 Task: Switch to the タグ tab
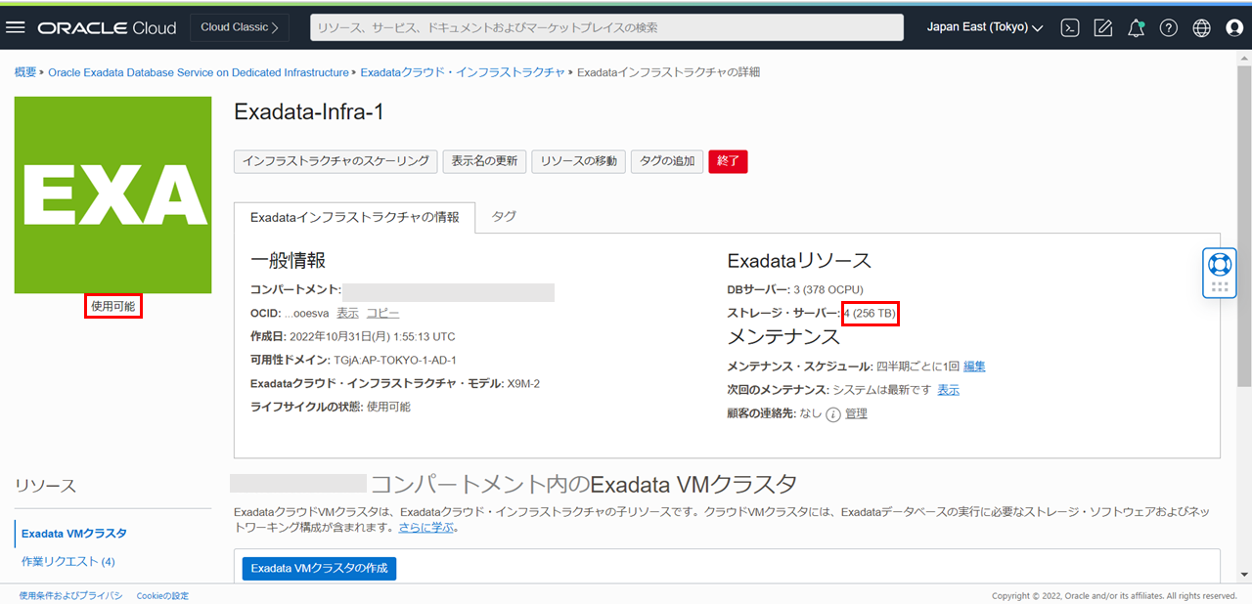[x=504, y=216]
